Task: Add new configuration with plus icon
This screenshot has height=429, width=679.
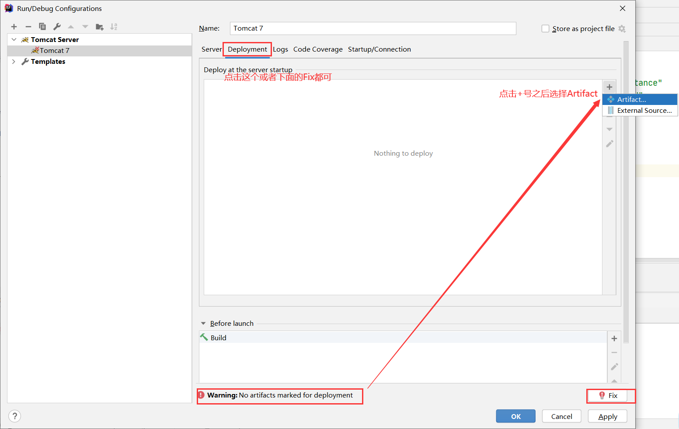Action: 14,27
